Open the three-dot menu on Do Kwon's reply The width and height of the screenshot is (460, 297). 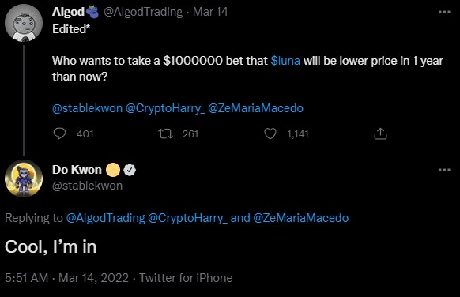[x=444, y=170]
